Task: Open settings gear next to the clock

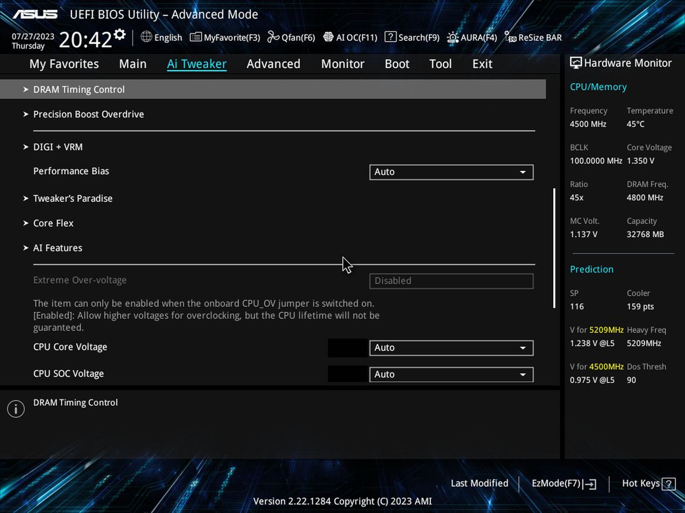Action: [x=119, y=35]
